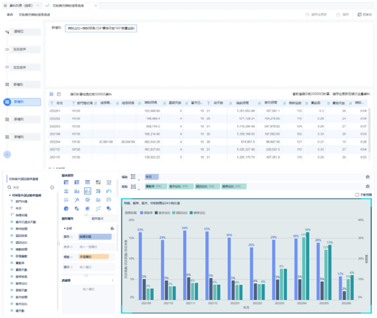Select the pie chart type icon
Screen dimensions: 377x318
67,208
